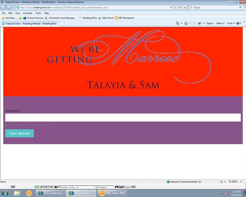Viewport: 246px width, 197px height.
Task: Open the View menu
Action: coord(18,13)
